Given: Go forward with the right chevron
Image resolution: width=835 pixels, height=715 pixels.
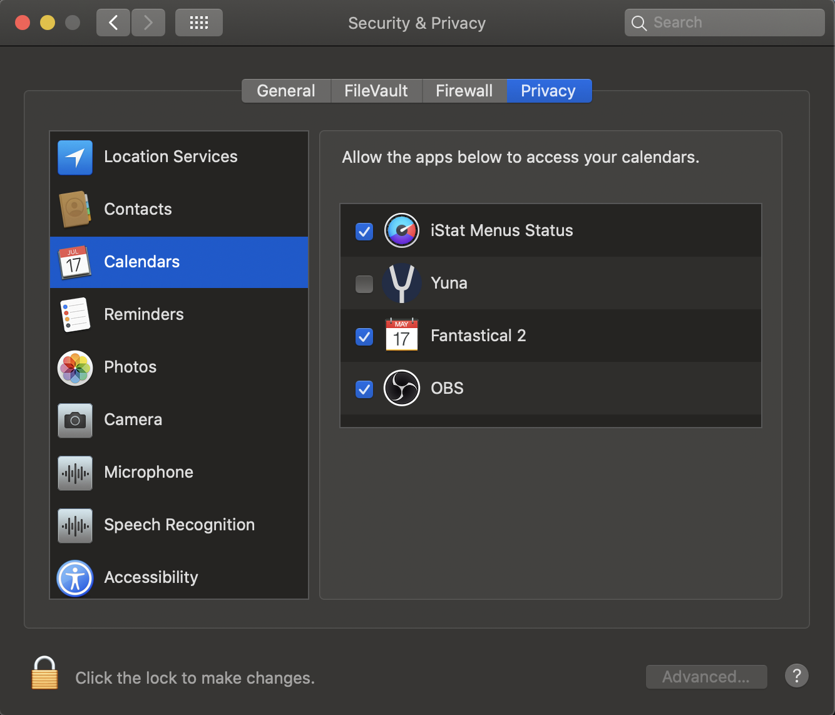Looking at the screenshot, I should [x=148, y=23].
